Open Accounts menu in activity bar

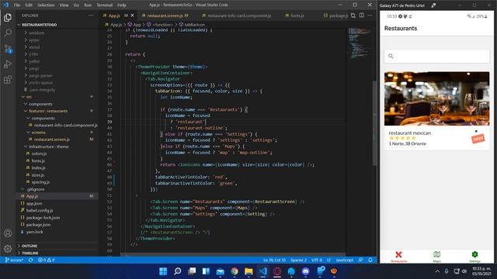click(8, 233)
